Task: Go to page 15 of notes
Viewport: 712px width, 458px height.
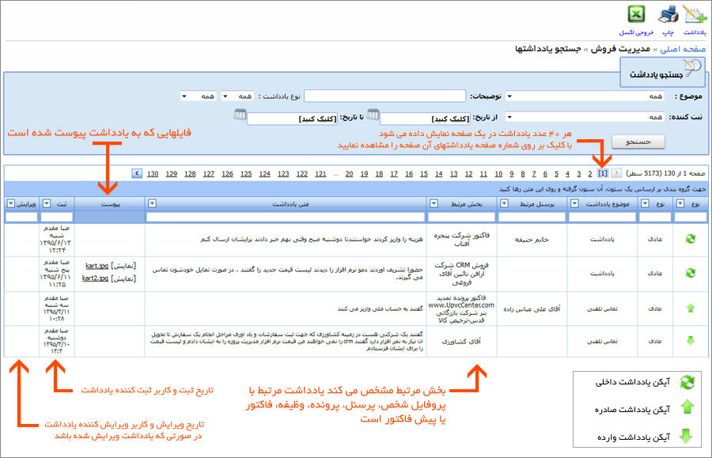Action: coord(424,174)
